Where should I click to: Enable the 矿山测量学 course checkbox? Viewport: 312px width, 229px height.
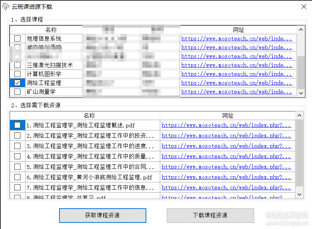17,92
